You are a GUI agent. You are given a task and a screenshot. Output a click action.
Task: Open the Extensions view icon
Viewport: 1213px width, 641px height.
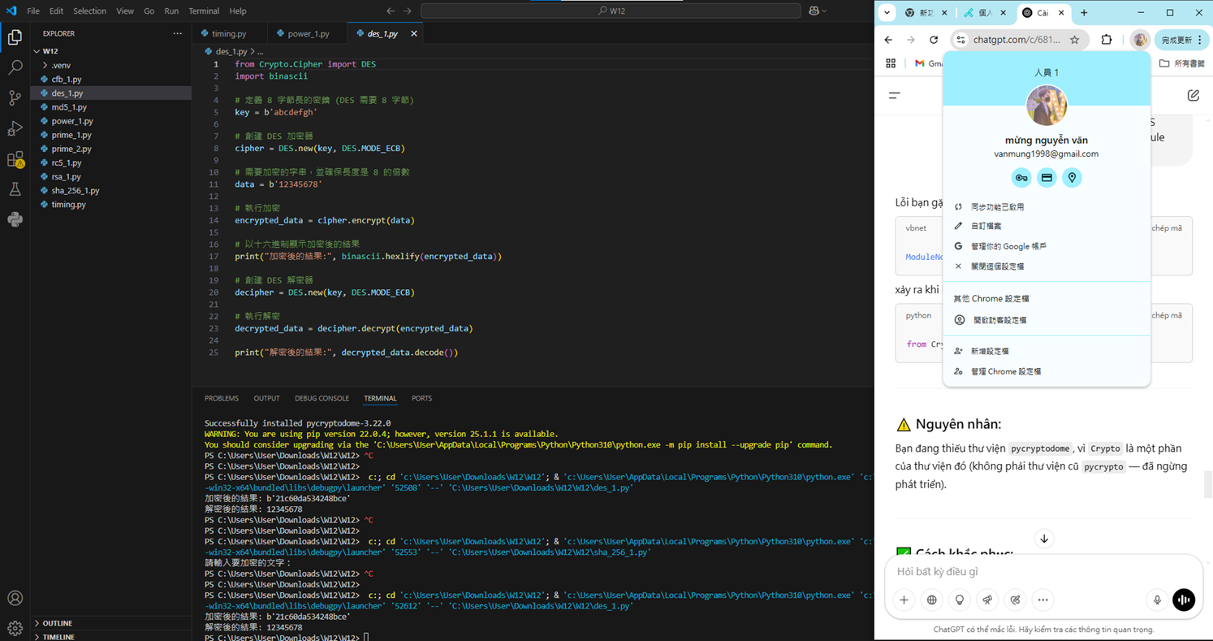pyautogui.click(x=15, y=160)
